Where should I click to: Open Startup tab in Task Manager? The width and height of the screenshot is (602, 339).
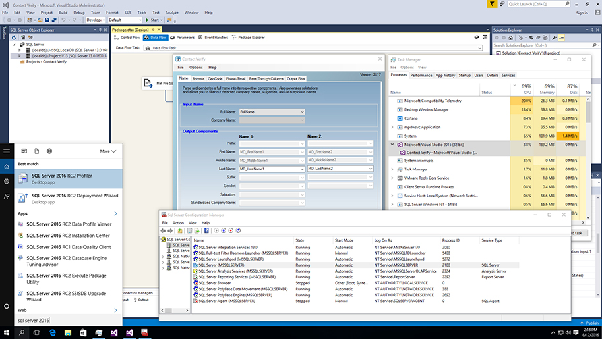point(465,76)
